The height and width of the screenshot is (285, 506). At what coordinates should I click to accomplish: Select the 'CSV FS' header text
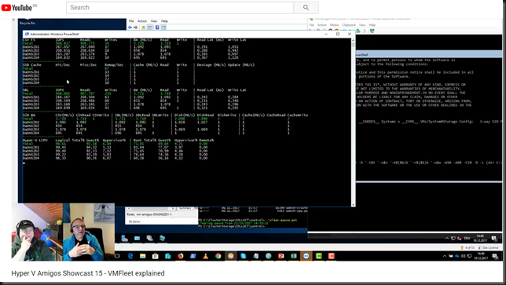click(x=29, y=40)
